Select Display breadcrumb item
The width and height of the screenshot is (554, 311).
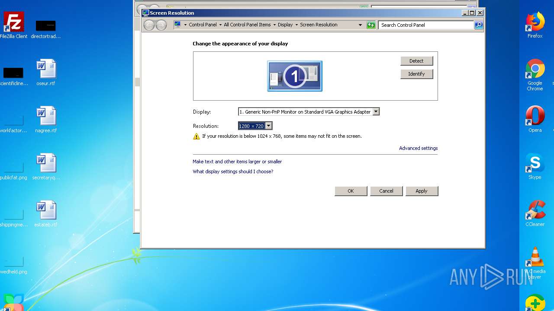pos(285,25)
